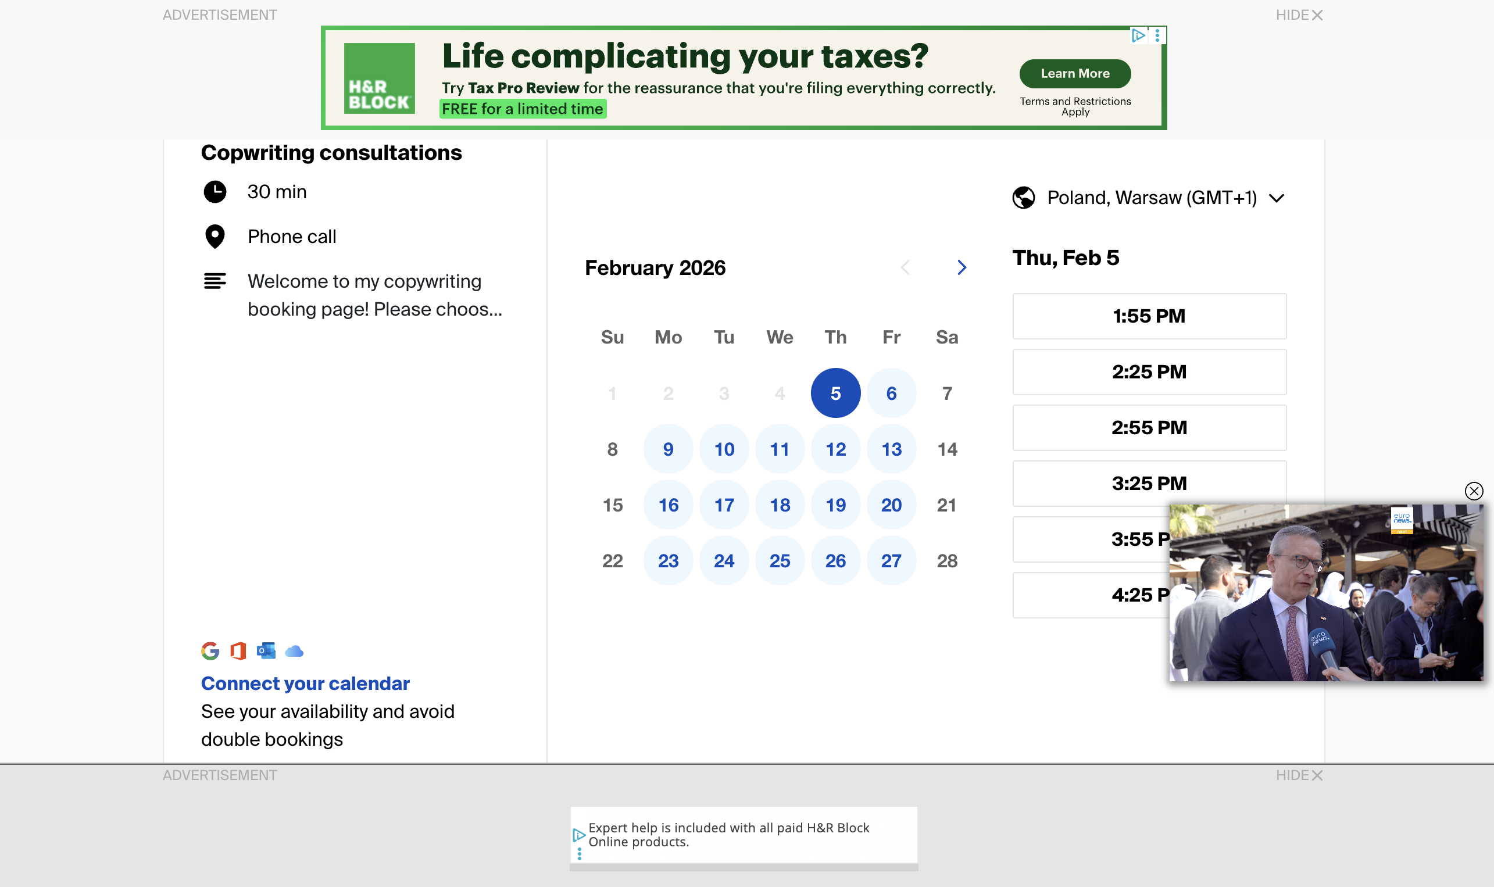Choose the 2:25 PM time slot
Viewport: 1494px width, 887px height.
1149,371
